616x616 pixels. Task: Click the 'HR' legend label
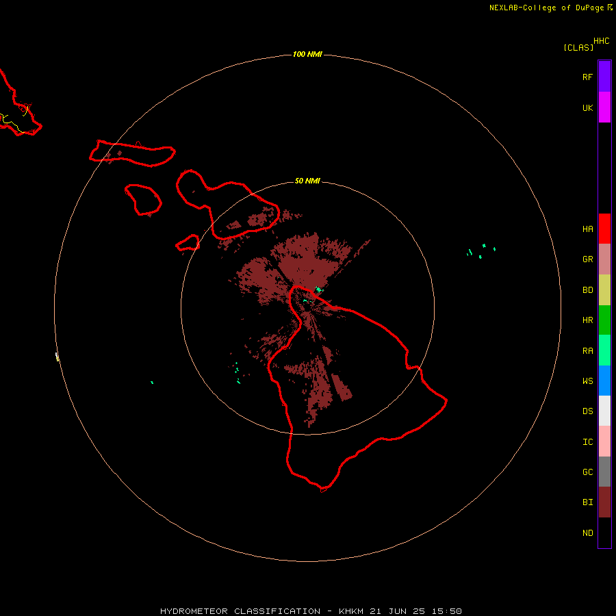(587, 320)
